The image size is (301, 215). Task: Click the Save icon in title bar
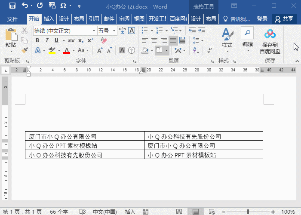click(12, 6)
